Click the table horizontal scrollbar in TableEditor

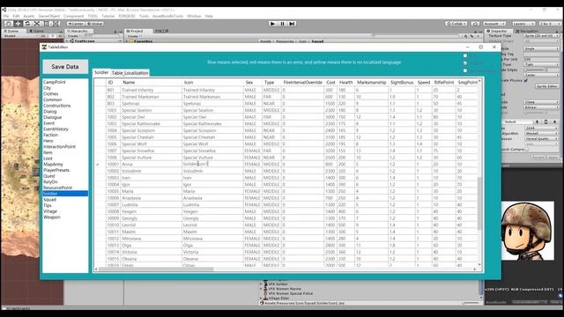(x=156, y=269)
